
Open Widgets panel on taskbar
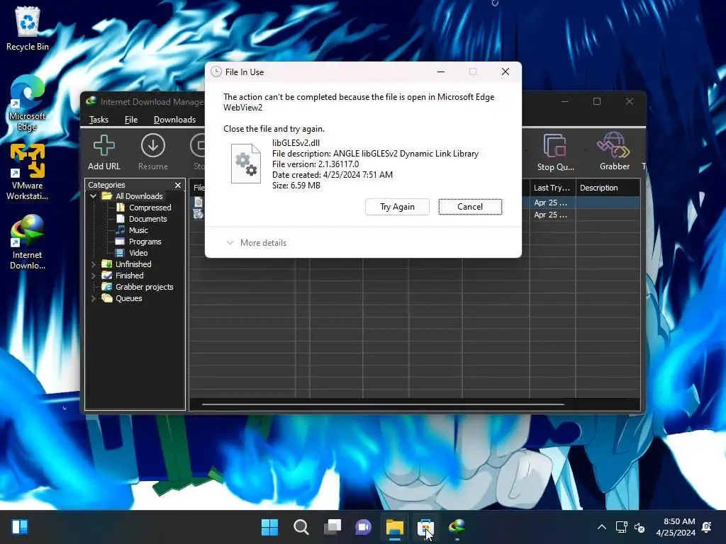pos(20,527)
